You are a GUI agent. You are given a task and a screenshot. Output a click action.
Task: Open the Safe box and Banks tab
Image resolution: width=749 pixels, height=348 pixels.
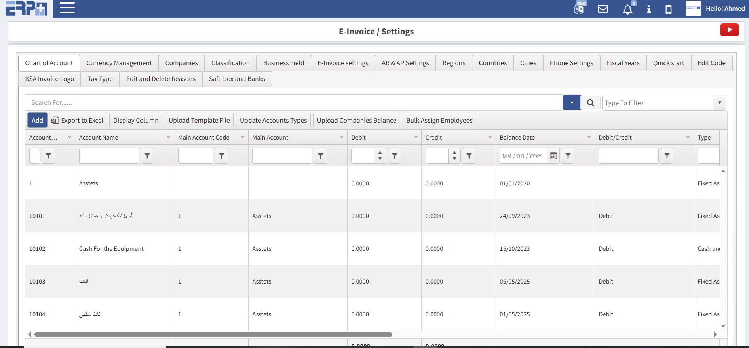(237, 79)
